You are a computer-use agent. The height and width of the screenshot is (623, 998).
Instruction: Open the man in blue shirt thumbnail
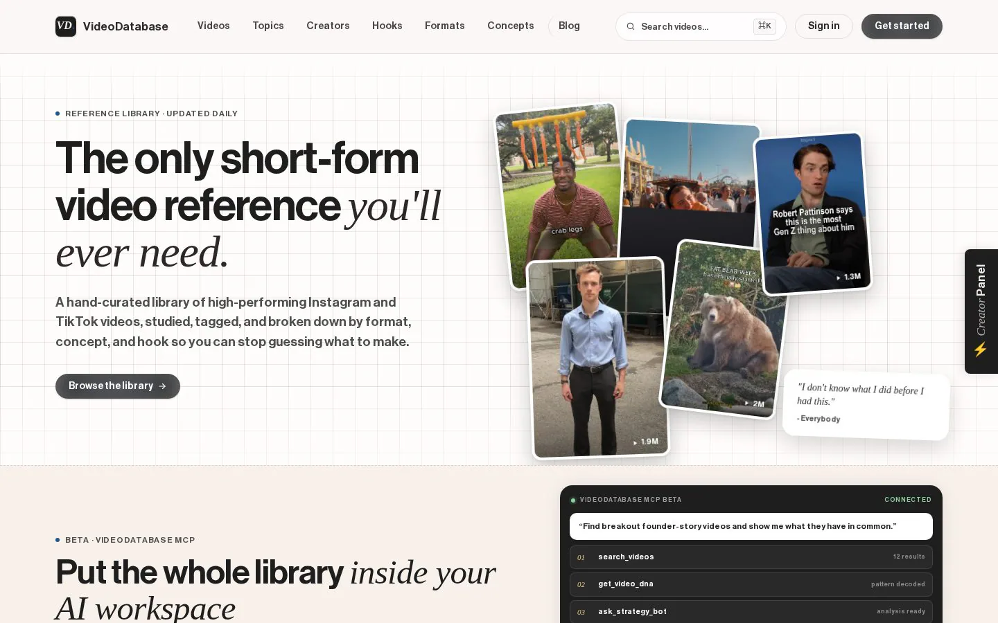(x=598, y=358)
